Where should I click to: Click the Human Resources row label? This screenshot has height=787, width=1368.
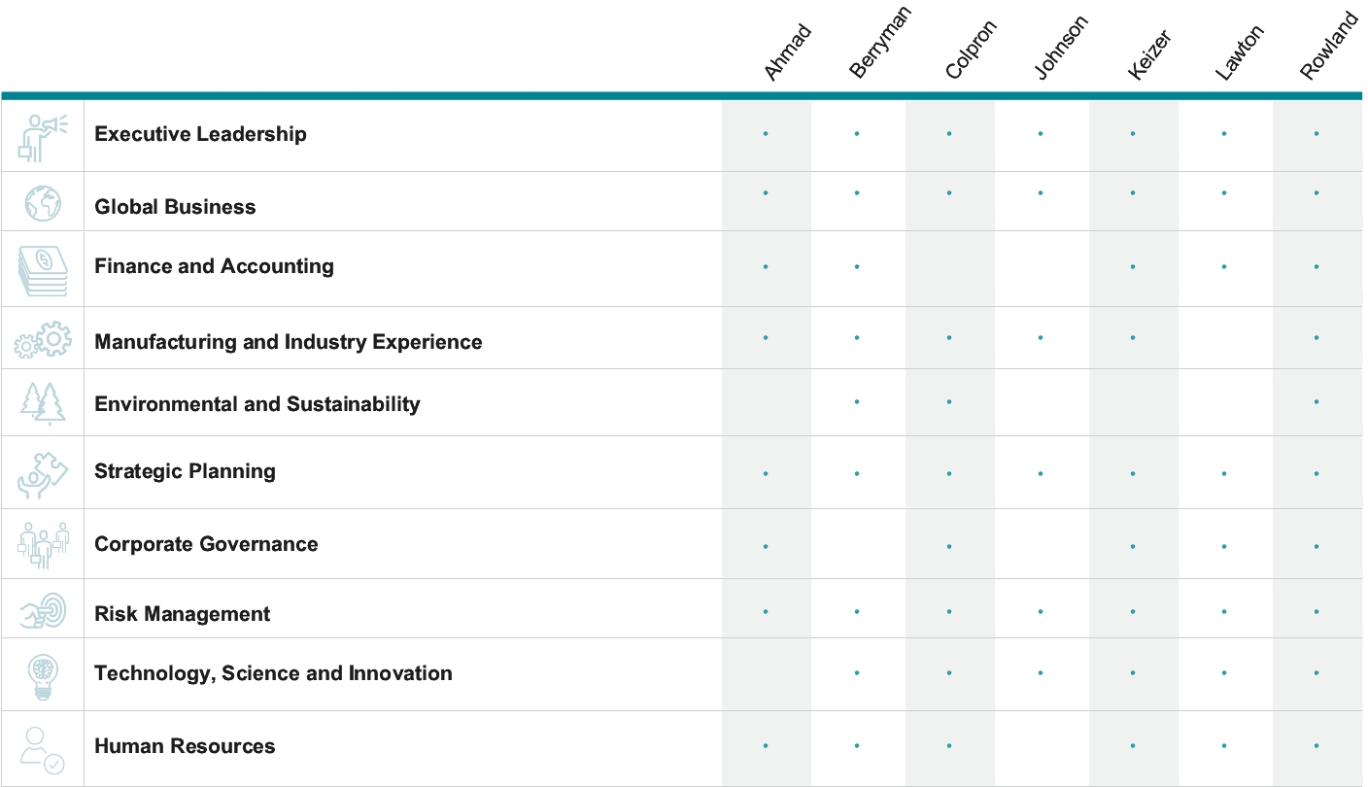pyautogui.click(x=185, y=746)
